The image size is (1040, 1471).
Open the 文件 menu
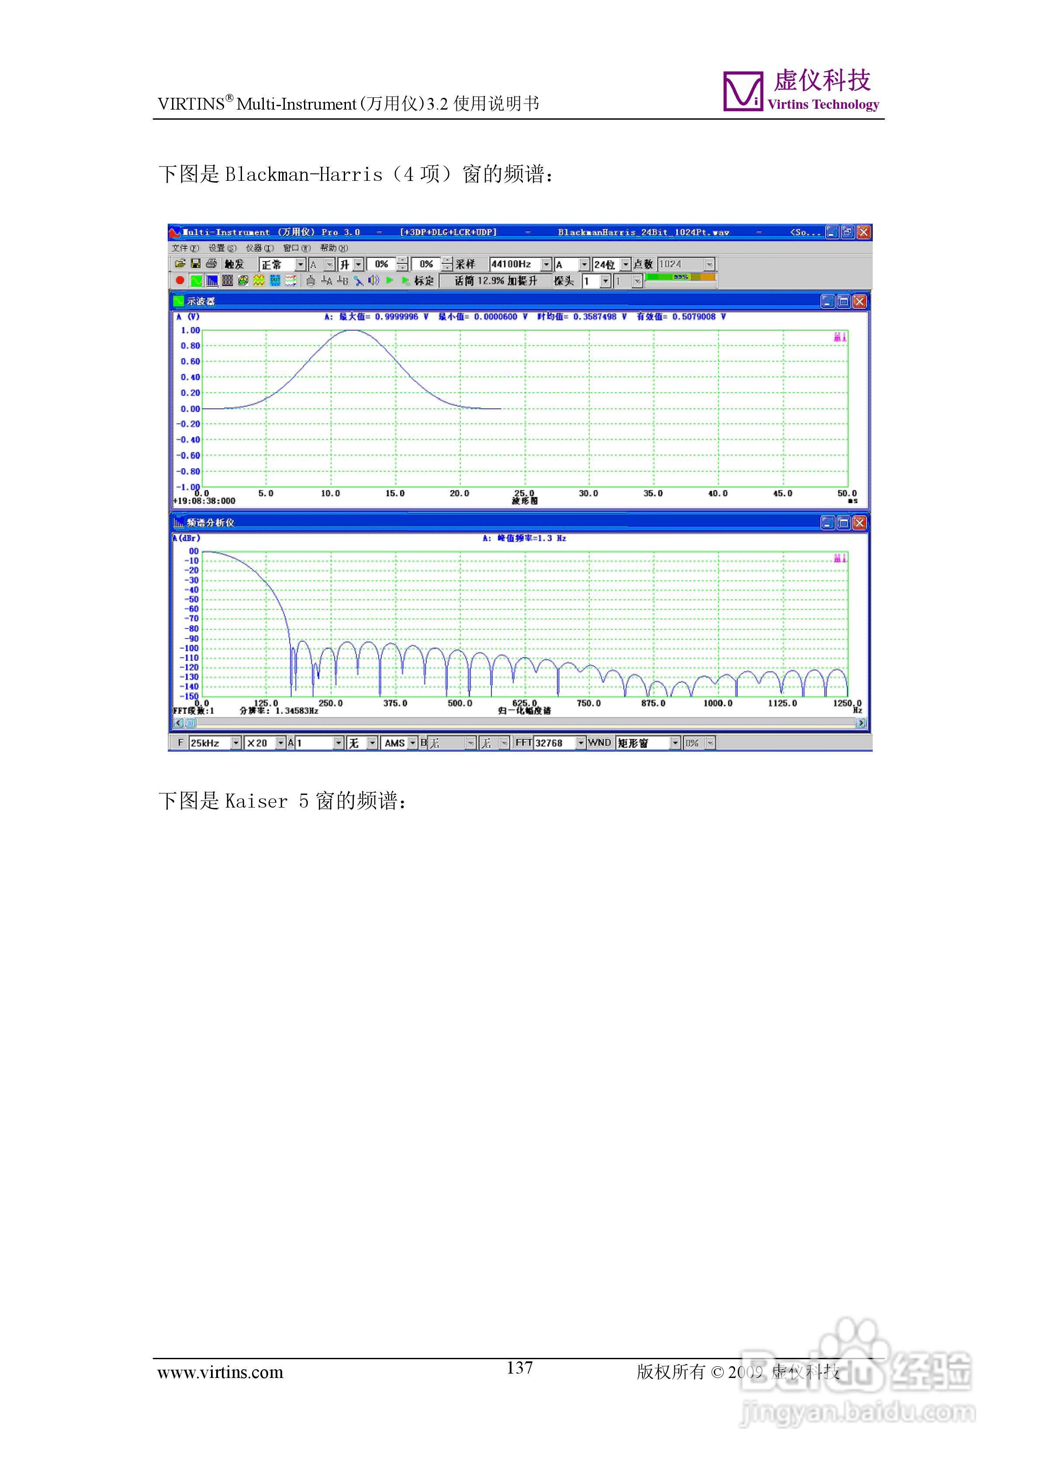[185, 249]
